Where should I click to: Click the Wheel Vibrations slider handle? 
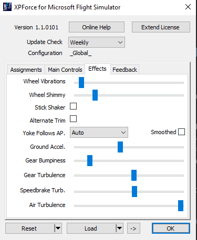click(81, 82)
